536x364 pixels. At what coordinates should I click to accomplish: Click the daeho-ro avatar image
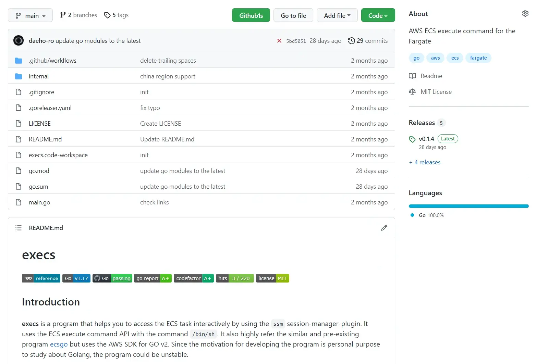[x=19, y=41]
